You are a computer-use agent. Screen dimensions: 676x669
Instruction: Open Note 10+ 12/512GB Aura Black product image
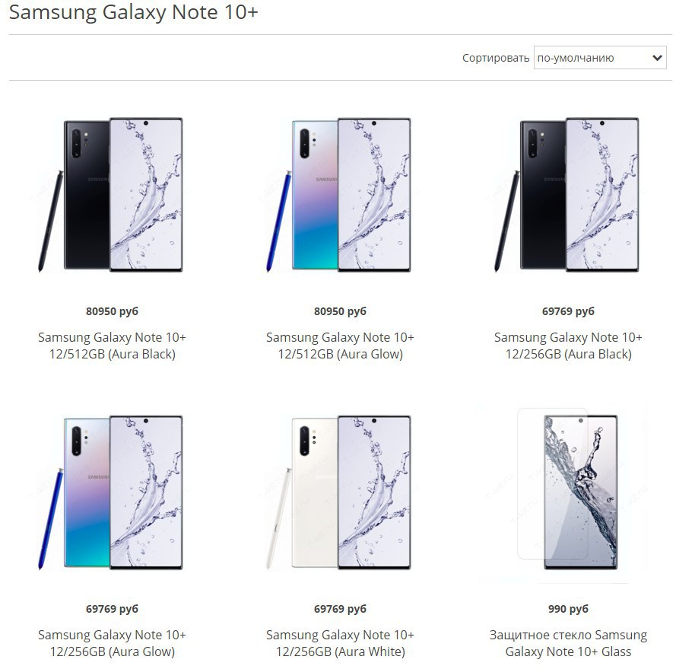click(x=112, y=195)
